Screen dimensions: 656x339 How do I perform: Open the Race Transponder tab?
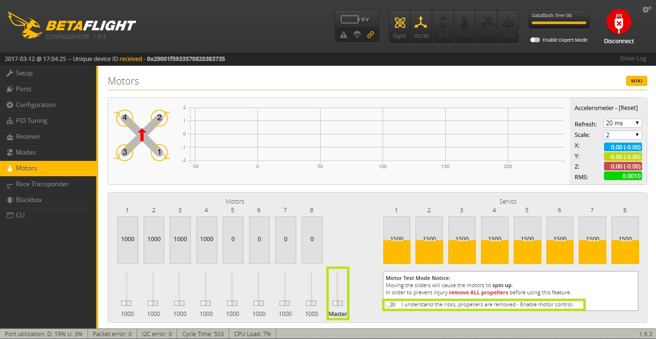coord(48,184)
